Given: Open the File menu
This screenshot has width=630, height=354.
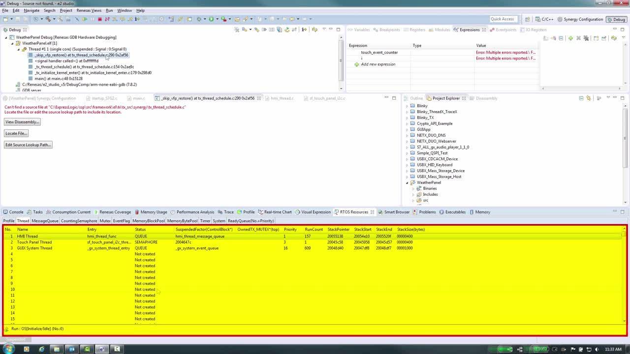Looking at the screenshot, I should pyautogui.click(x=5, y=10).
